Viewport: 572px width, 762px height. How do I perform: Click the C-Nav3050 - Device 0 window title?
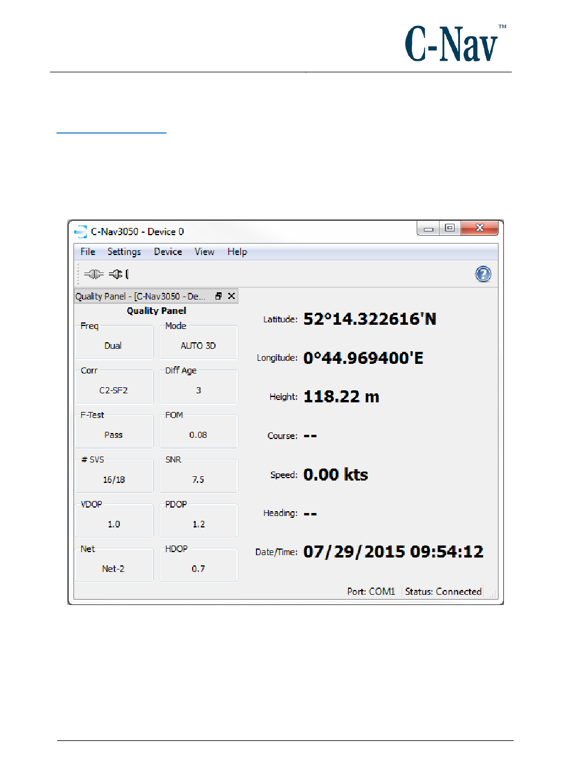click(x=137, y=232)
